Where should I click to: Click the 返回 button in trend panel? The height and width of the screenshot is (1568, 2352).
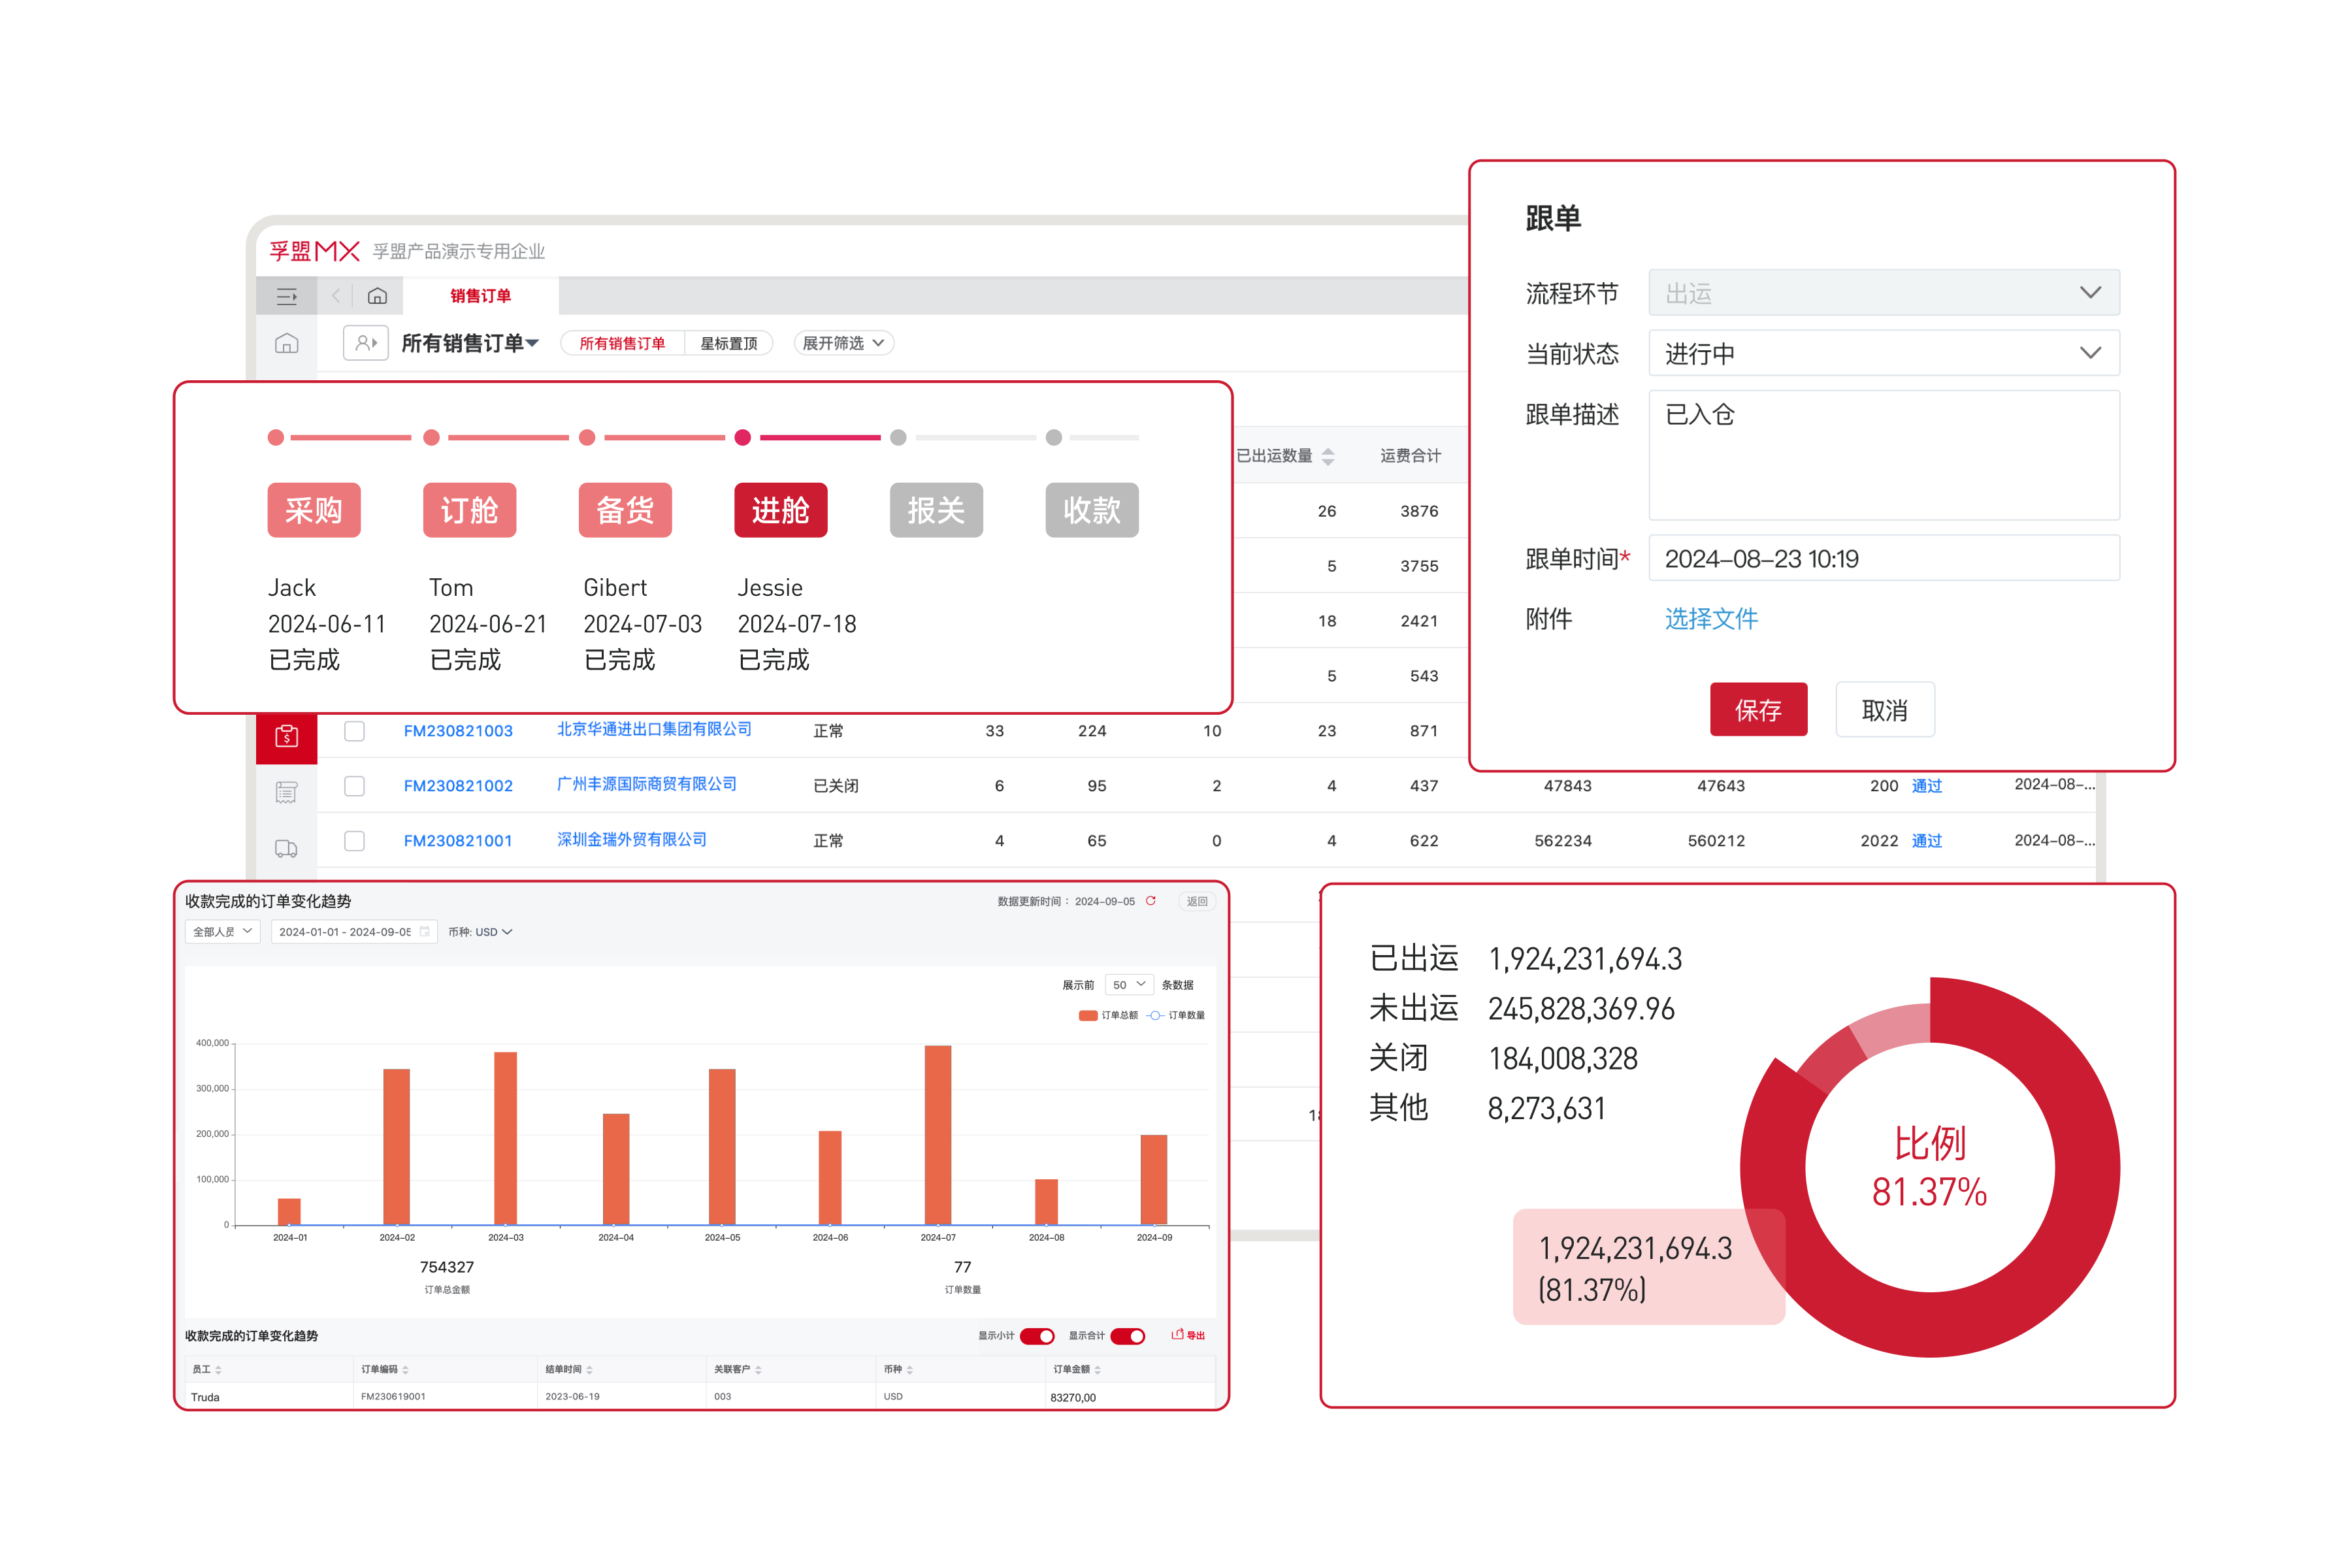click(x=1197, y=901)
